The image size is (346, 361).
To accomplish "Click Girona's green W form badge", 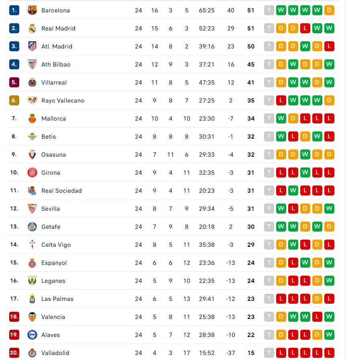I will pos(305,172).
